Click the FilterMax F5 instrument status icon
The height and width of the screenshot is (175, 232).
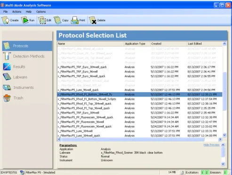pyautogui.click(x=22, y=172)
